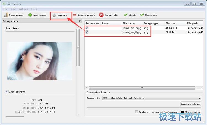Viewport: 207px width, 125px height.
Task: Enable Replace transparent background checkbox
Action: [x=137, y=112]
